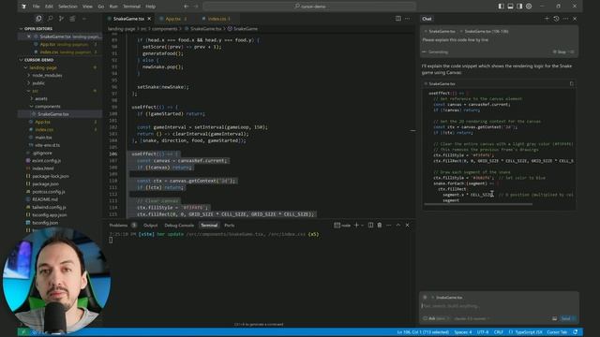The height and width of the screenshot is (337, 600).
Task: Close the SnakeGame.tsx editor tab
Action: tap(149, 19)
